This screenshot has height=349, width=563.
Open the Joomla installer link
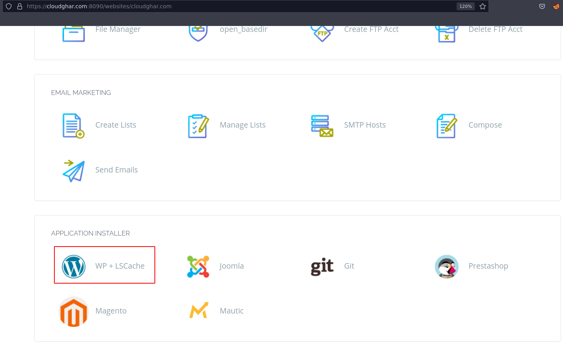point(232,266)
